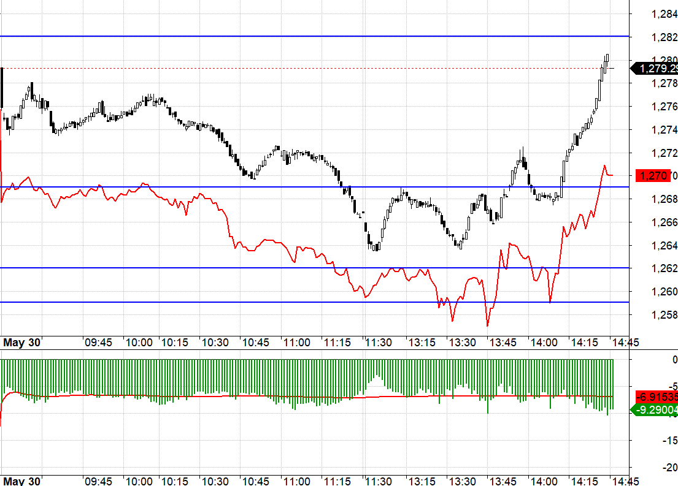
Task: Click May 30 on indicator panel time axis
Action: 21,481
